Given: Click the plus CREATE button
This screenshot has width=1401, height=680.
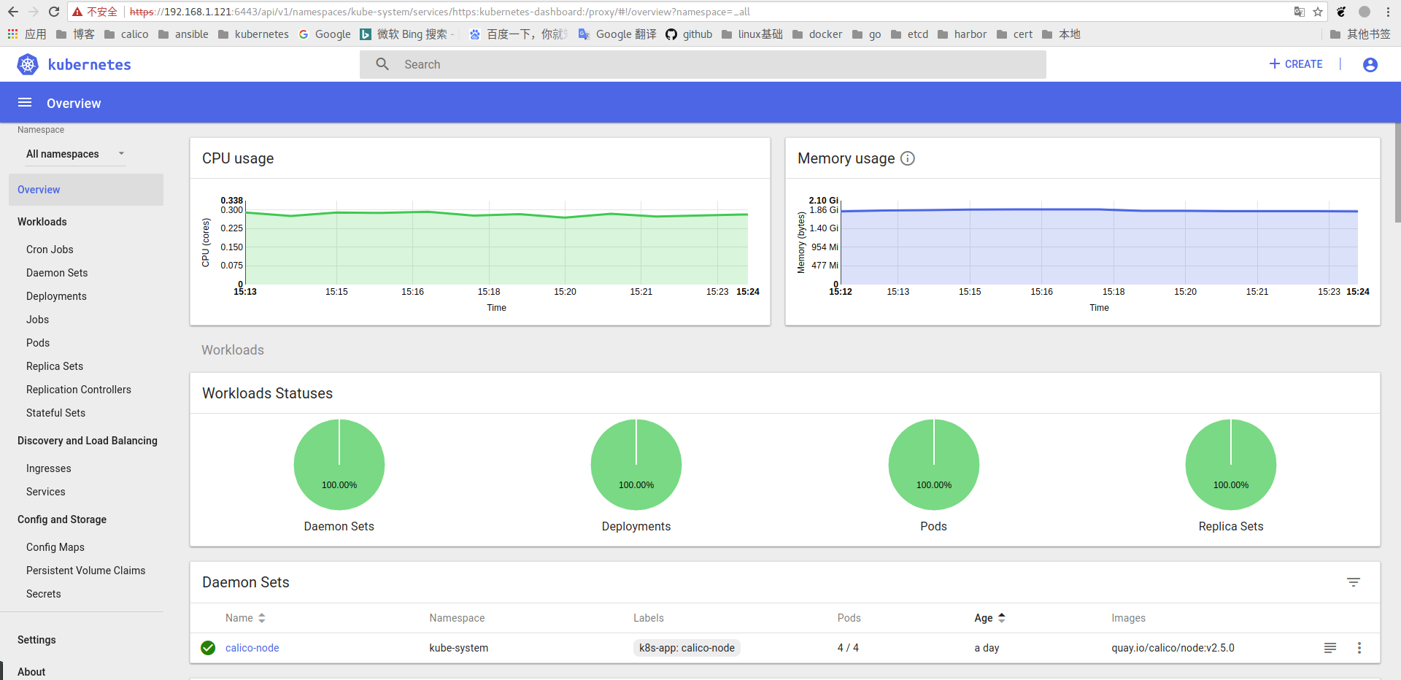Looking at the screenshot, I should pos(1296,64).
